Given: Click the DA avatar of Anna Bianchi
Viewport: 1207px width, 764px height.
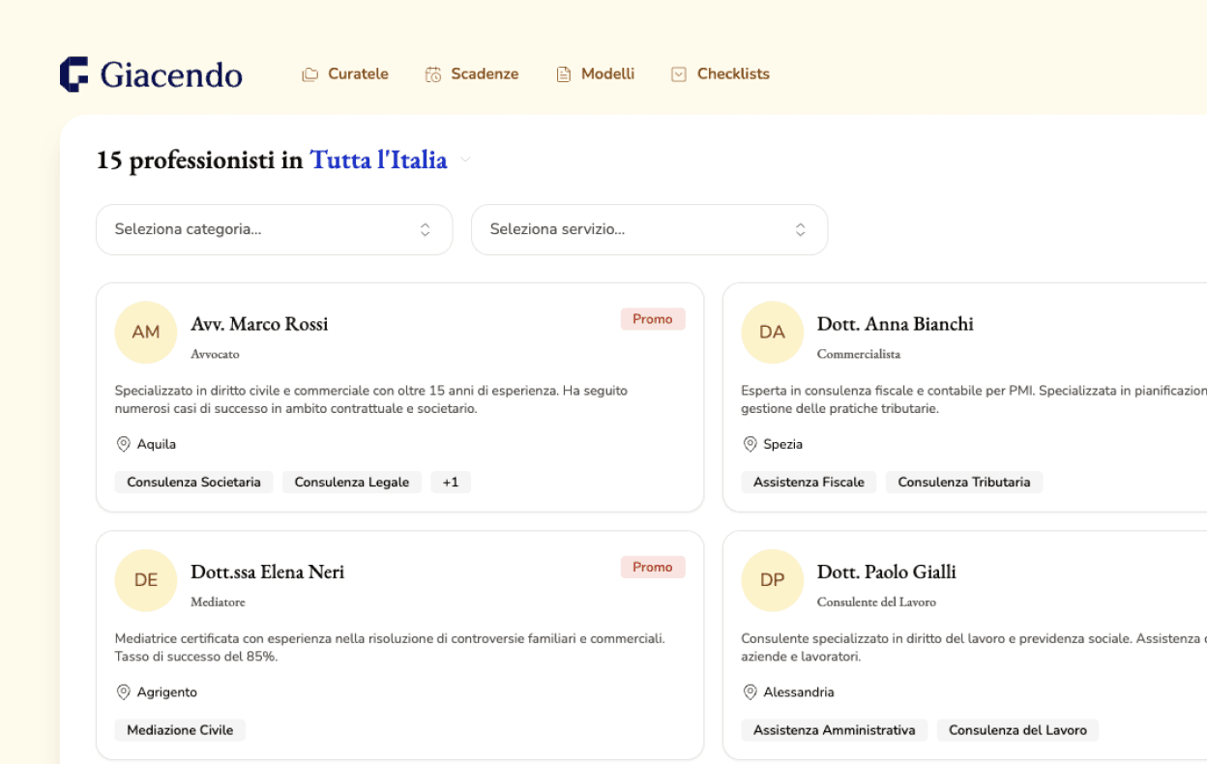Looking at the screenshot, I should coord(773,332).
